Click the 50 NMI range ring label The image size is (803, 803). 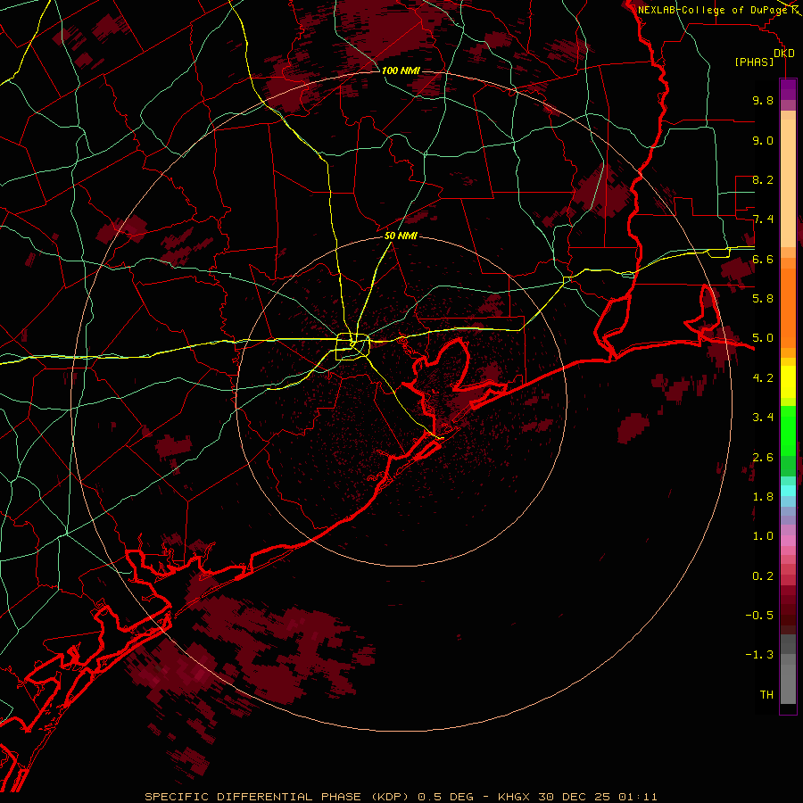coord(401,236)
